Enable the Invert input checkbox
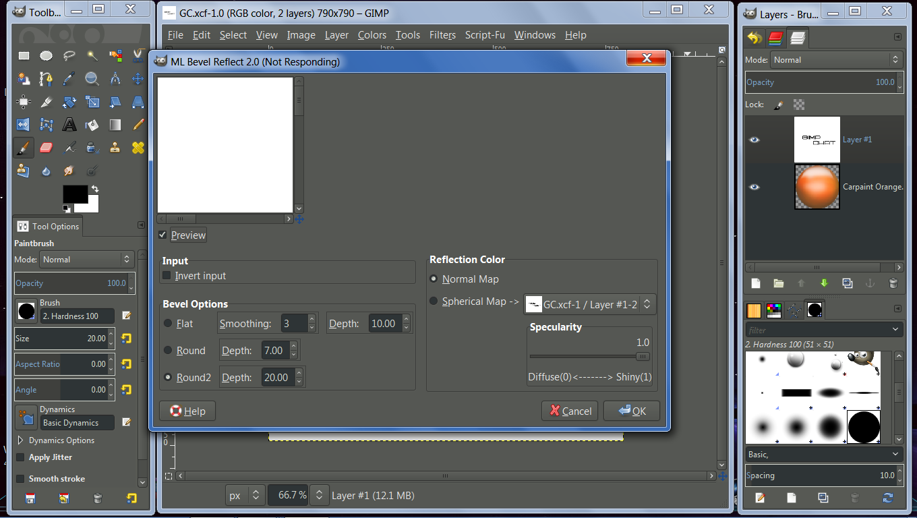The image size is (917, 518). click(x=167, y=275)
